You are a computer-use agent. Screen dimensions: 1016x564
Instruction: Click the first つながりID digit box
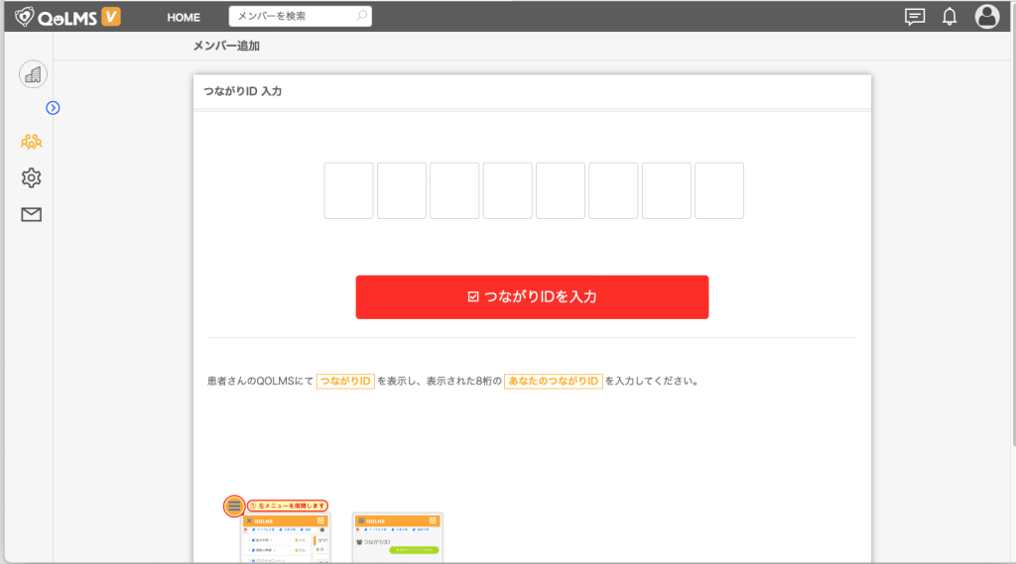point(349,191)
